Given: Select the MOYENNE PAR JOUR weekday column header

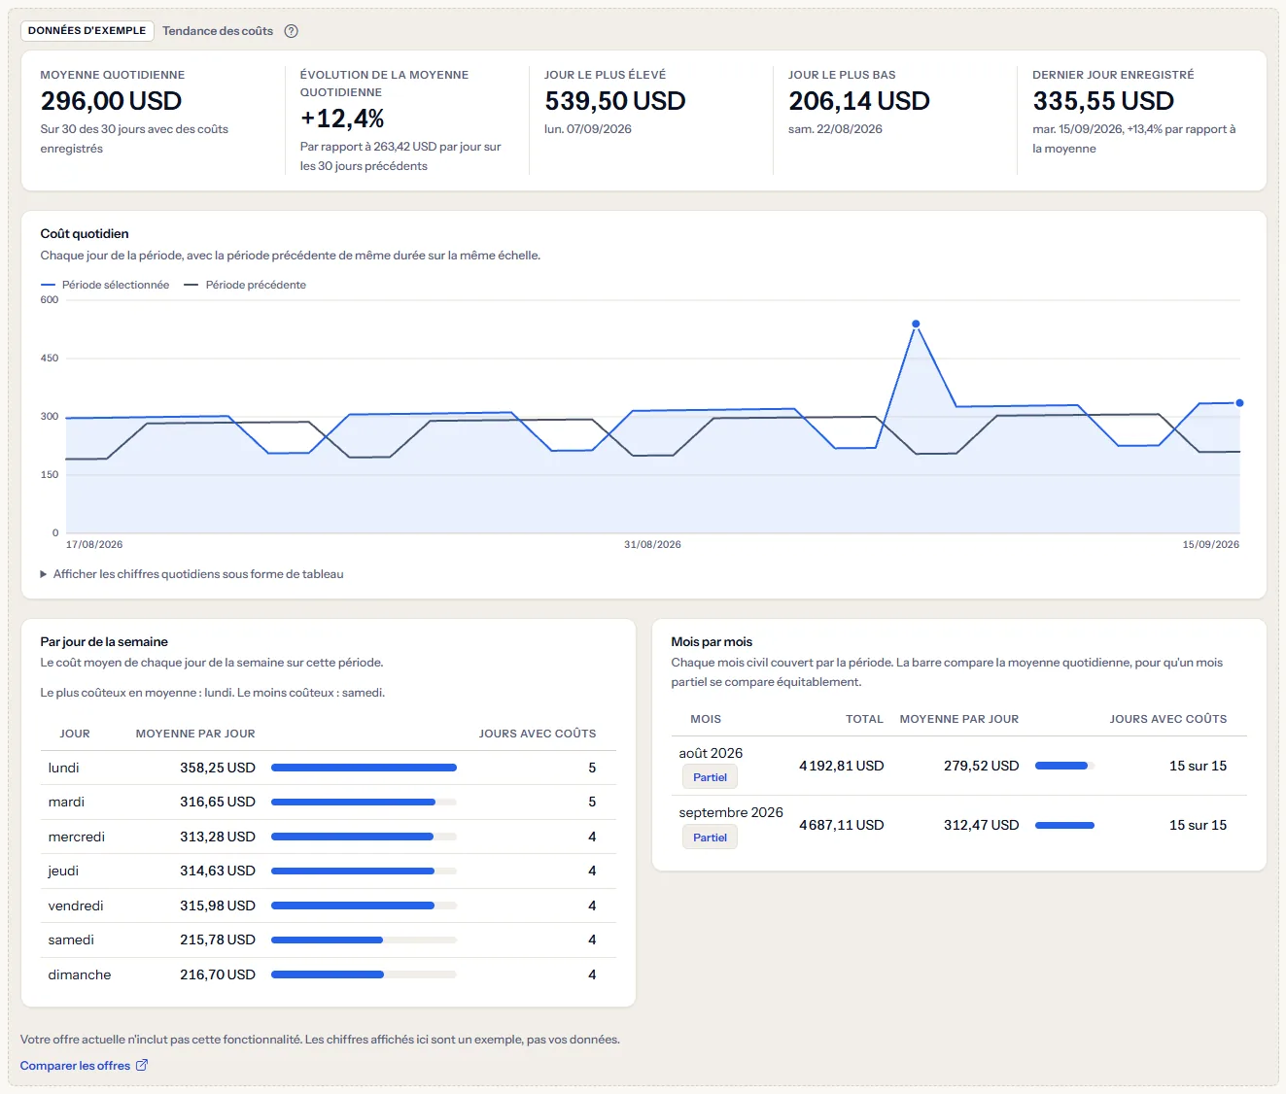Looking at the screenshot, I should coord(195,734).
